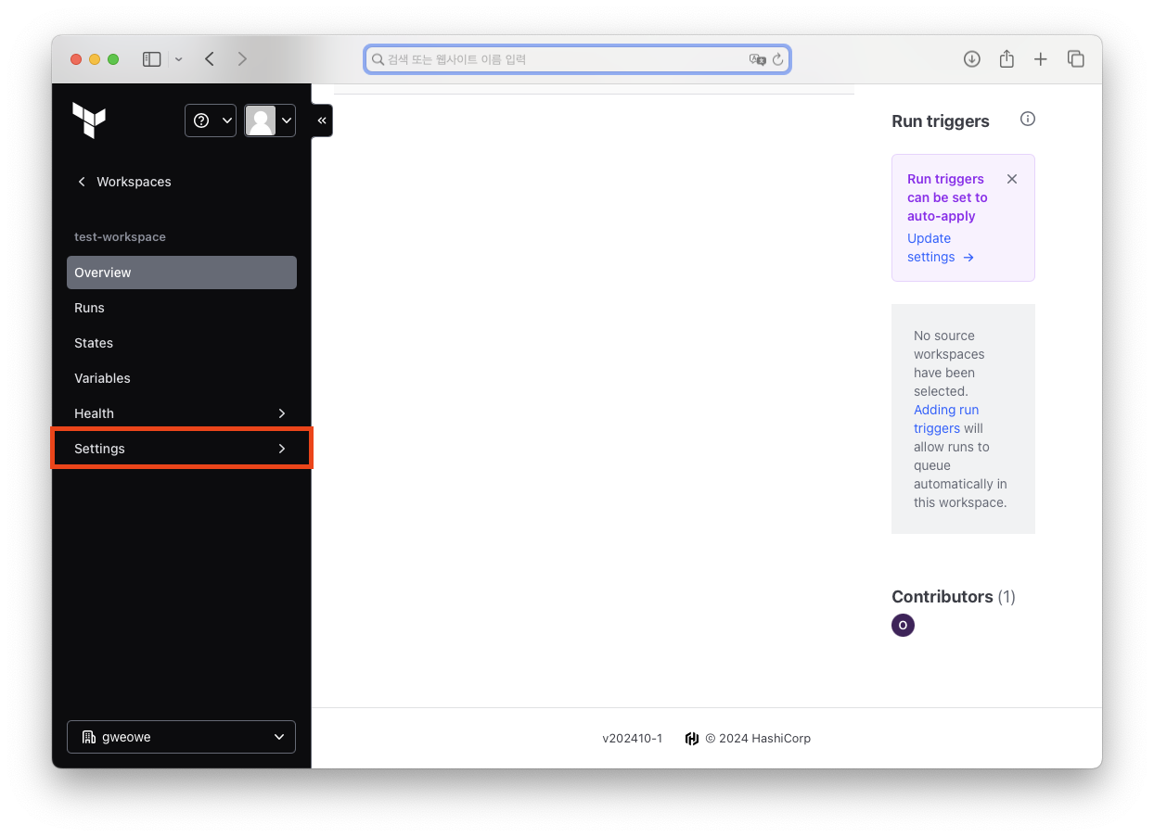Screen dimensions: 1154x837
Task: Open the user avatar account menu
Action: 270,120
